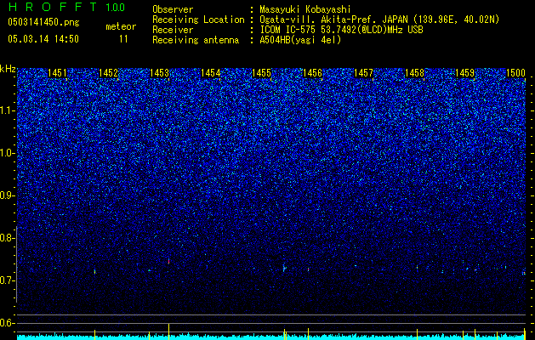
Task: Click the 1451 time axis label
Action: pyautogui.click(x=57, y=72)
